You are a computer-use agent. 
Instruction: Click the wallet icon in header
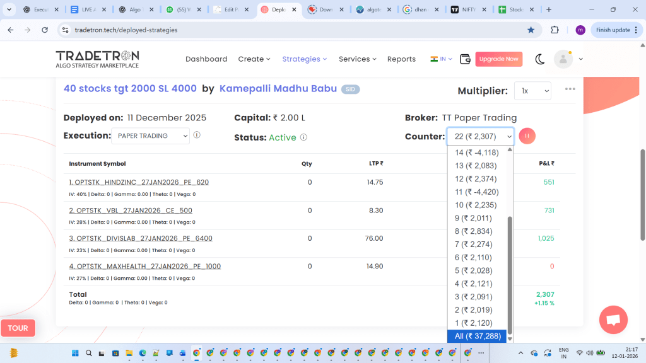pos(466,59)
